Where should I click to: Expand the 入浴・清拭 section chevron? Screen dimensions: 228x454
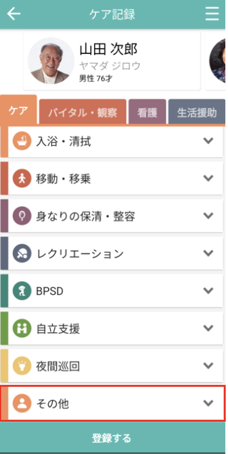click(x=208, y=141)
